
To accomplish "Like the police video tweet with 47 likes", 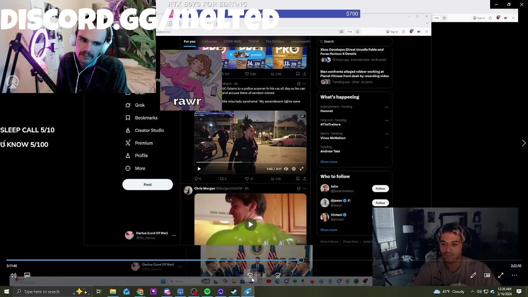I will point(249,179).
